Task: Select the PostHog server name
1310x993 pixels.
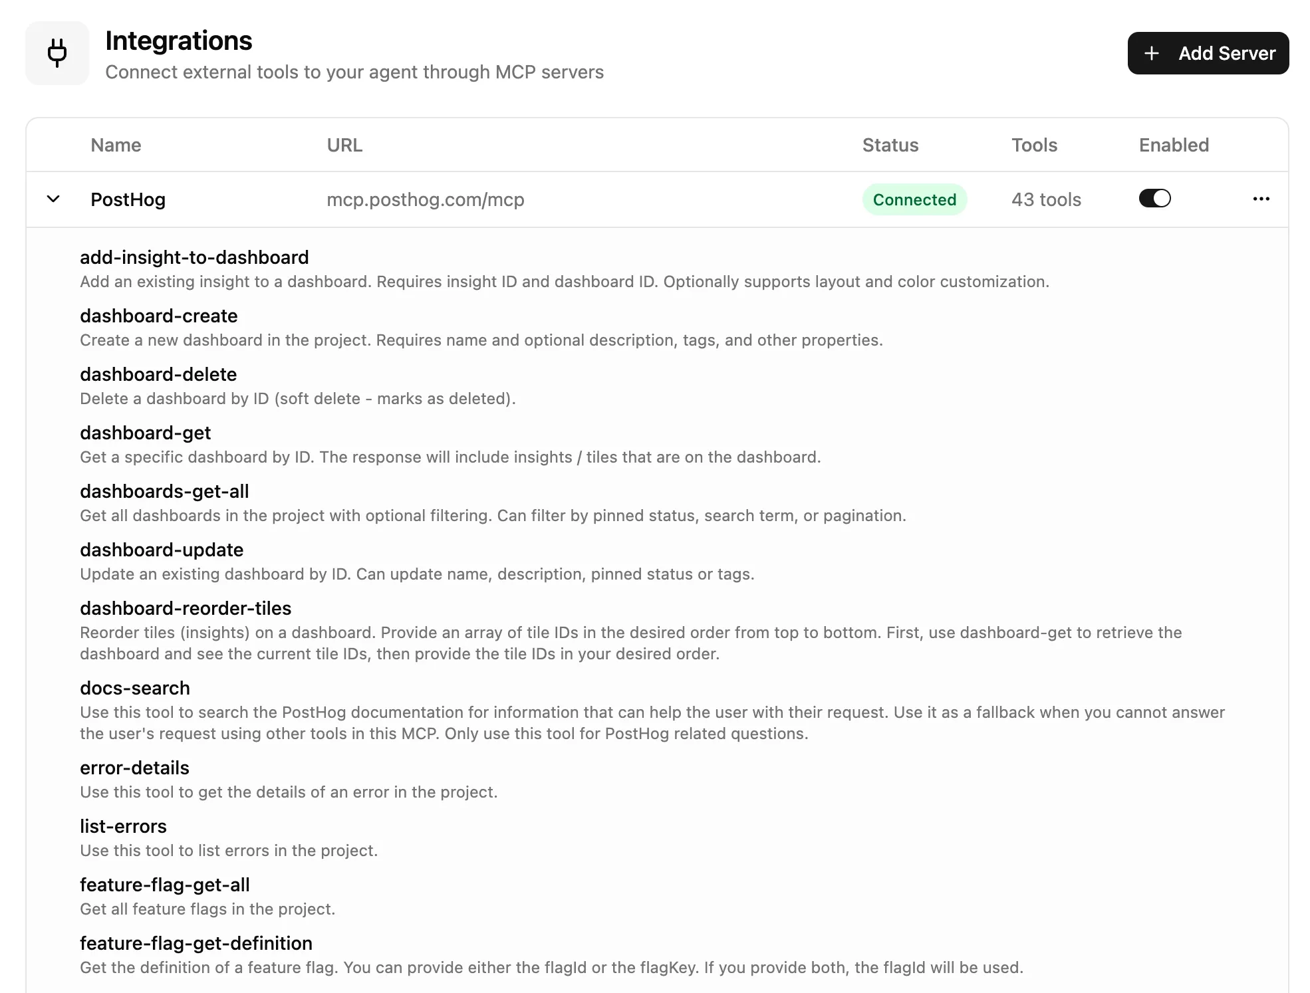Action: 128,199
